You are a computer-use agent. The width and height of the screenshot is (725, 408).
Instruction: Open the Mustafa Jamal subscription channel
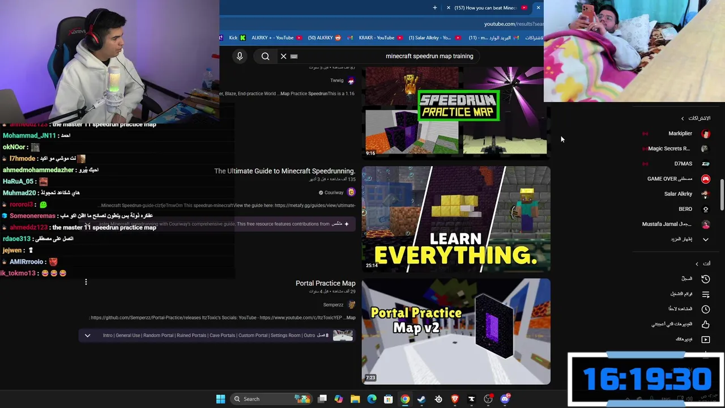[x=667, y=224]
